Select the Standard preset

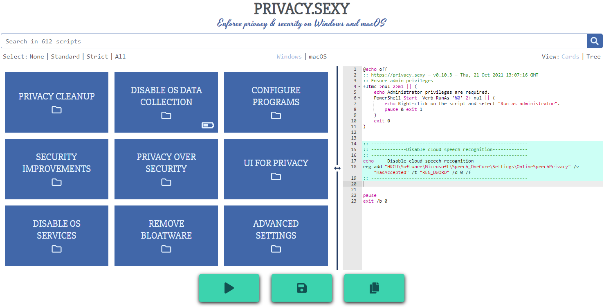(x=65, y=56)
